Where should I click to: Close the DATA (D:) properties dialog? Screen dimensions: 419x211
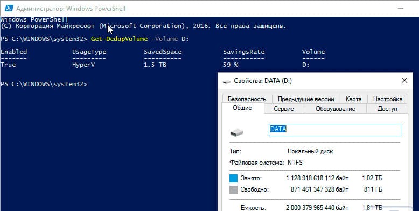point(404,80)
